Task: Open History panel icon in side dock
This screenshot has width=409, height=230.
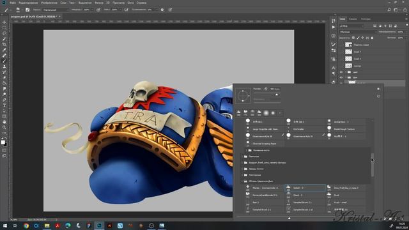Action: (x=334, y=21)
